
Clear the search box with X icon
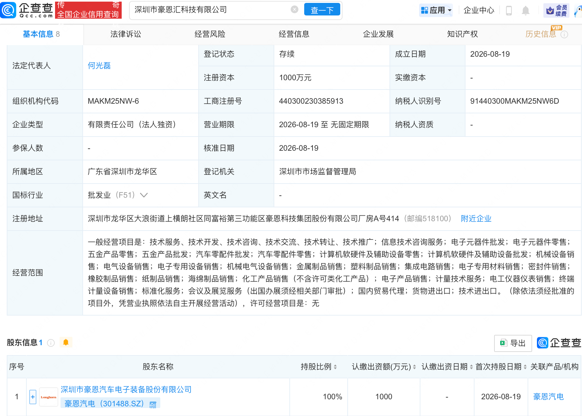(x=294, y=10)
